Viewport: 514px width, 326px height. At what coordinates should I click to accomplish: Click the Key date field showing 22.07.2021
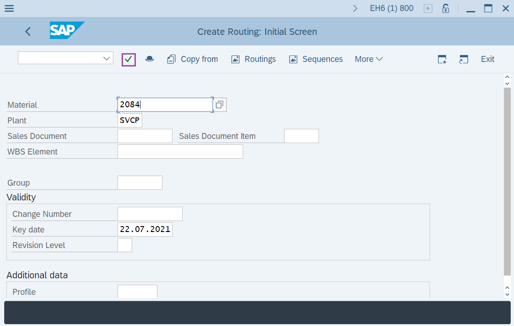145,229
